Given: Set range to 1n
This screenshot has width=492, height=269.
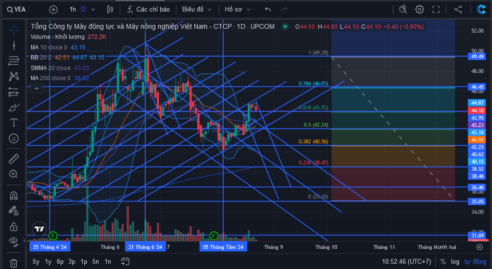Looking at the screenshot, I should click(x=108, y=261).
